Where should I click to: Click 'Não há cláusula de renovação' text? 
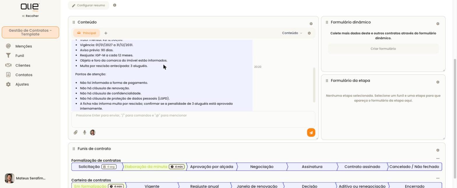pos(105,88)
